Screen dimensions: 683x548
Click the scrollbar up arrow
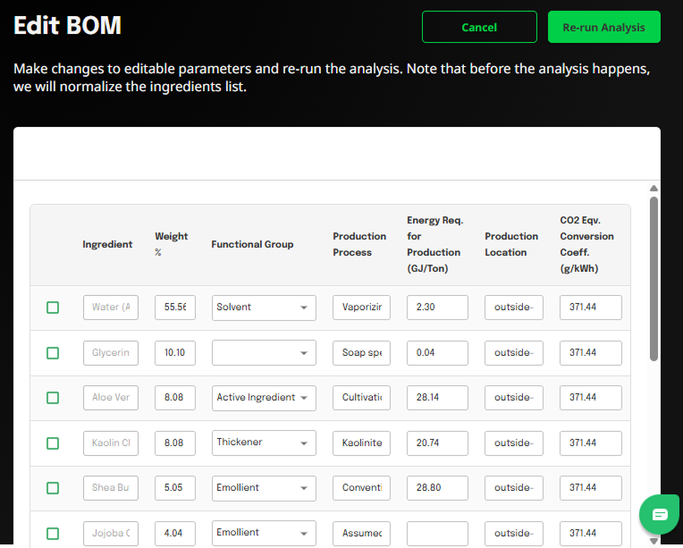tap(653, 189)
